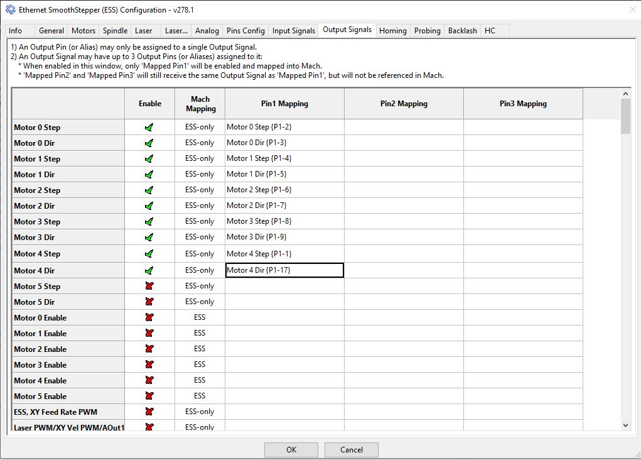Viewport: 641px width, 460px height.
Task: Enable the Motor 3 Enable signal
Action: tap(149, 364)
